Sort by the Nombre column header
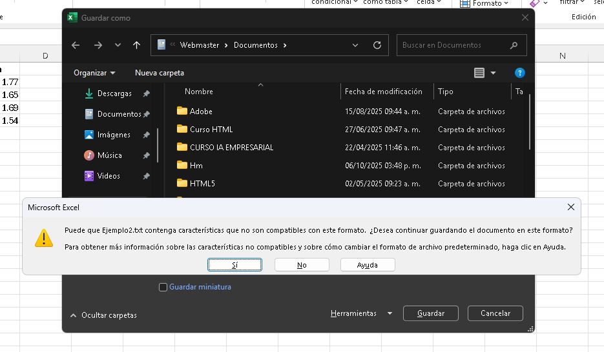This screenshot has width=604, height=352. click(199, 92)
